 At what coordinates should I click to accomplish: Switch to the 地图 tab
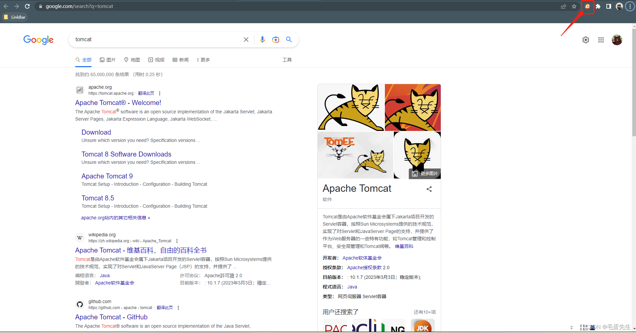[x=132, y=60]
